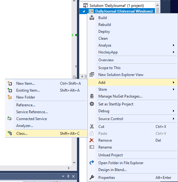
Task: Click the Build icon in the context menu
Action: pyautogui.click(x=92, y=18)
